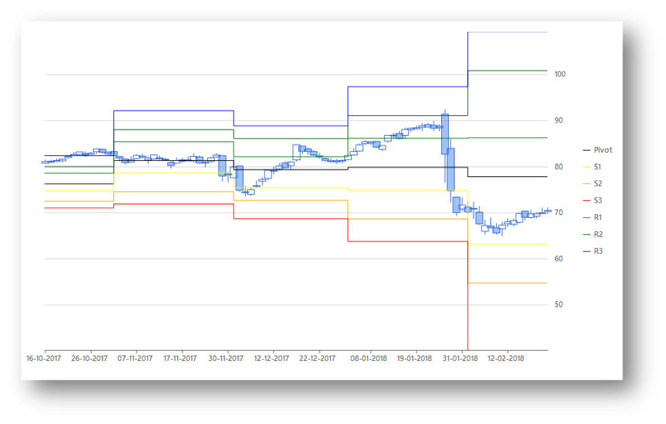Toggle the R3 series off
This screenshot has height=424, width=666.
click(x=597, y=250)
